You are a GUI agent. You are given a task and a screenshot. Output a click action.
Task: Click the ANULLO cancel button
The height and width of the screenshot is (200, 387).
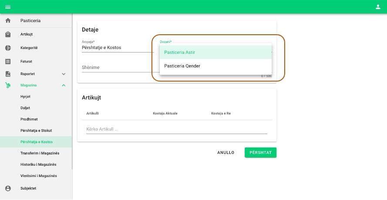point(225,153)
